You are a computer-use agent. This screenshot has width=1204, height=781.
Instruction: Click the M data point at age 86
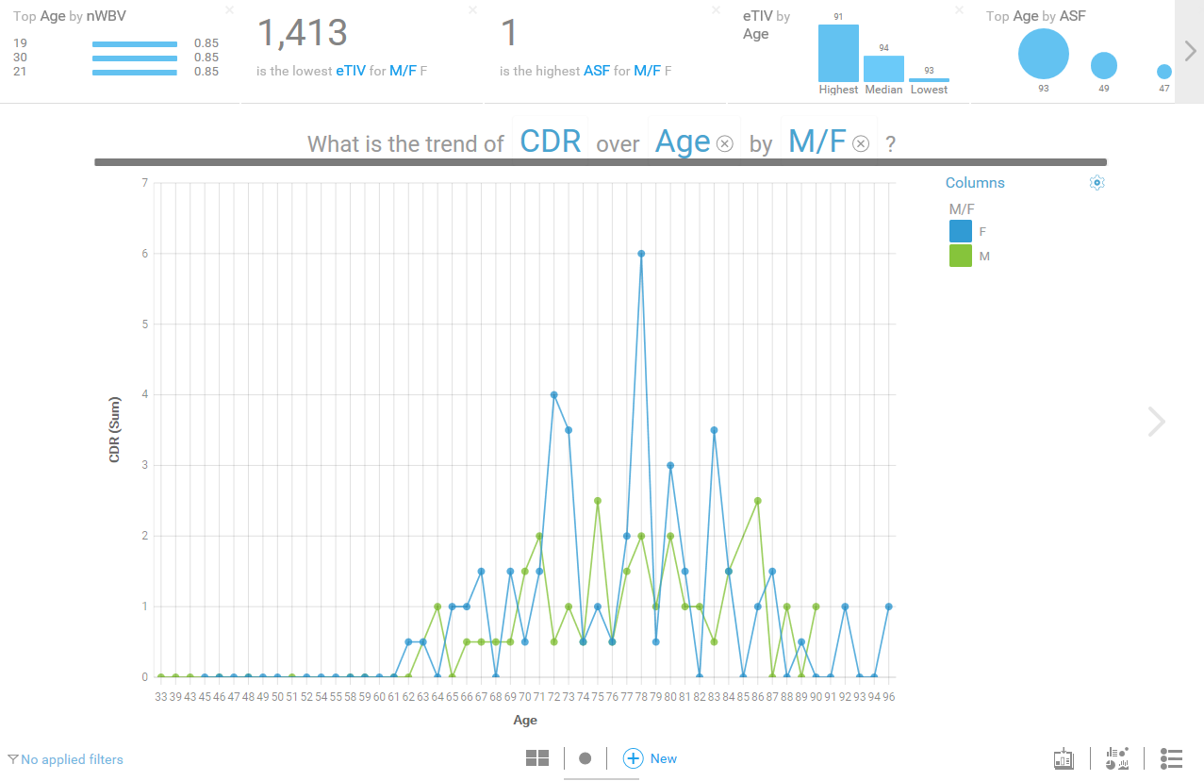(757, 501)
